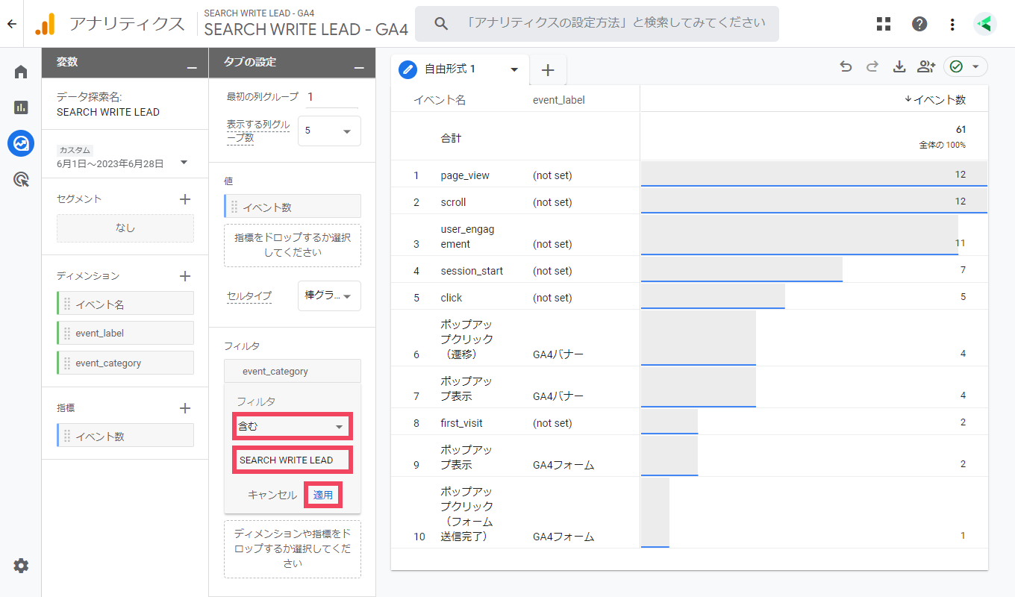Add a new segment with plus icon
Viewport: 1015px width, 597px height.
pos(185,199)
